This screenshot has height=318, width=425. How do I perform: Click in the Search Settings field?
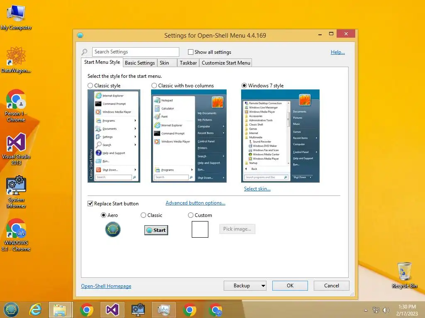click(136, 52)
